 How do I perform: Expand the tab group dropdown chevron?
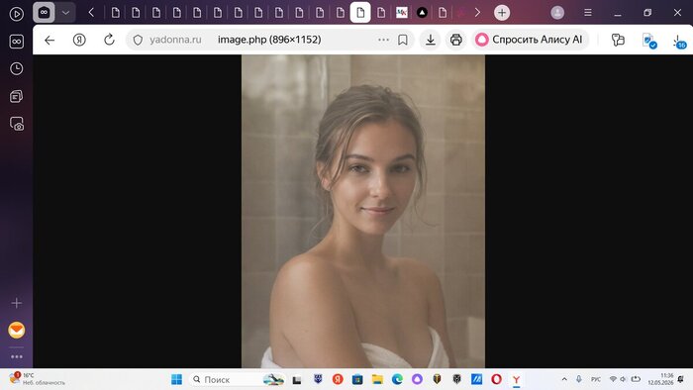[65, 13]
